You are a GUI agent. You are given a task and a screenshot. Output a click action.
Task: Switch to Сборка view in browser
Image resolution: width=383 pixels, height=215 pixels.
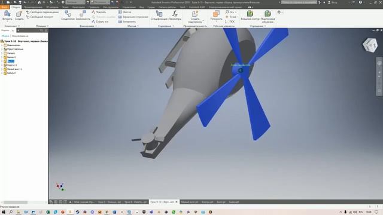point(5,36)
